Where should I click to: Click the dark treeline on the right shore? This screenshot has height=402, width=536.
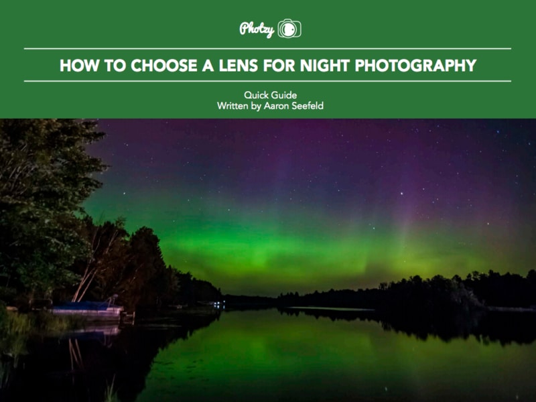coord(427,291)
